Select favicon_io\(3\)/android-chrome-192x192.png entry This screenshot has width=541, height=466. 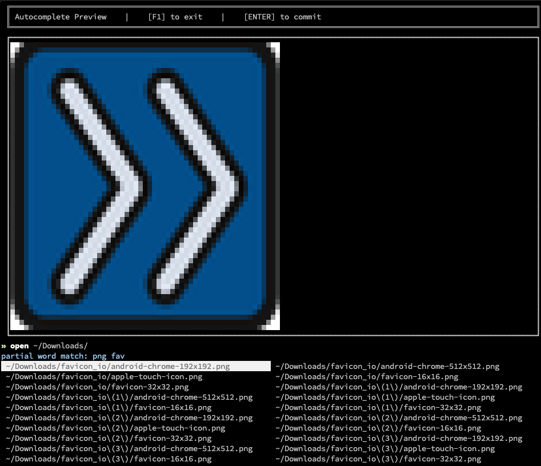pos(399,438)
